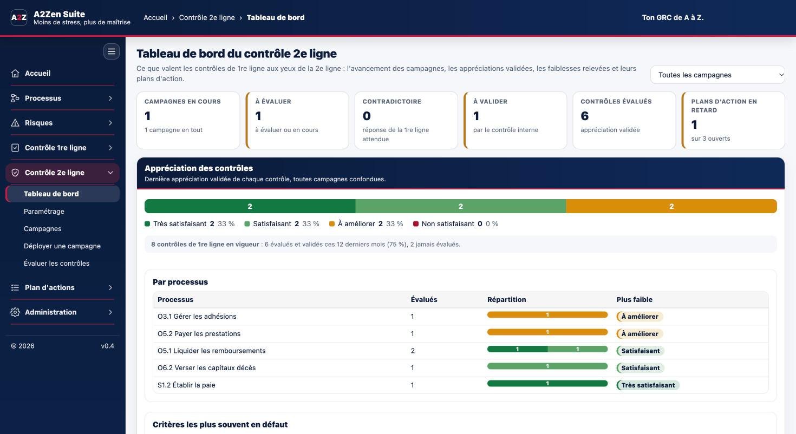Go to Contrôle 2e ligne breadcrumb

coord(207,17)
